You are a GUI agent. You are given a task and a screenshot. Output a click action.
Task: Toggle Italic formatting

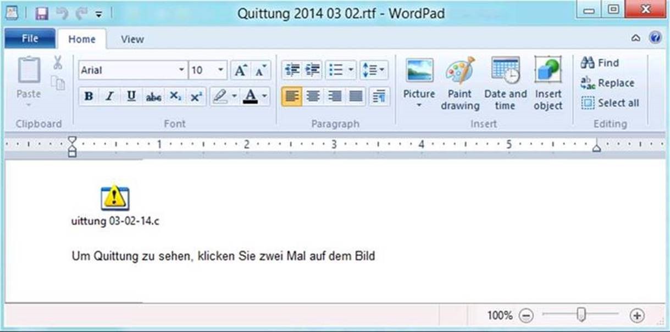click(109, 97)
